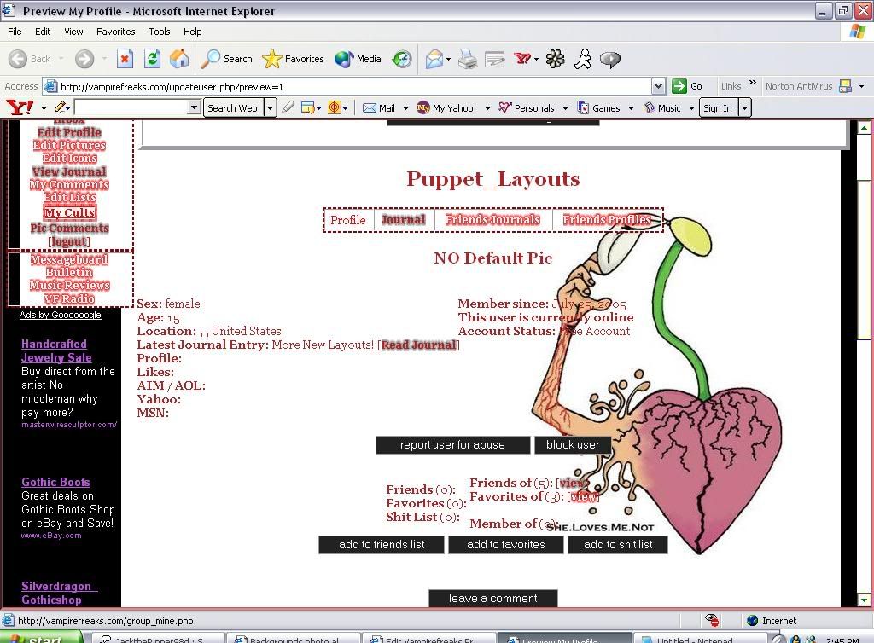Click the 'leave a comment' button
This screenshot has height=643, width=874.
(492, 598)
